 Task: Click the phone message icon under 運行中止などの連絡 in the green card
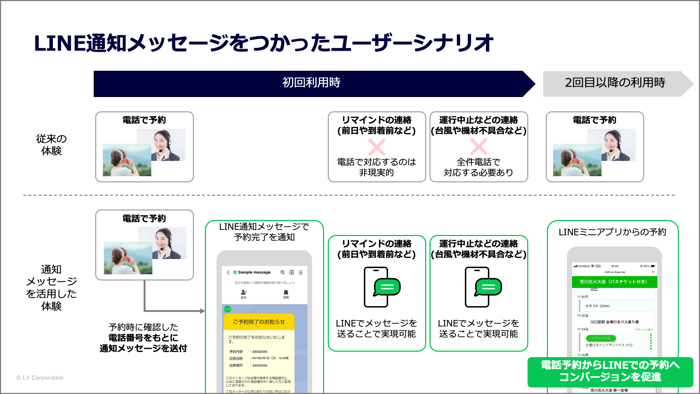[483, 287]
